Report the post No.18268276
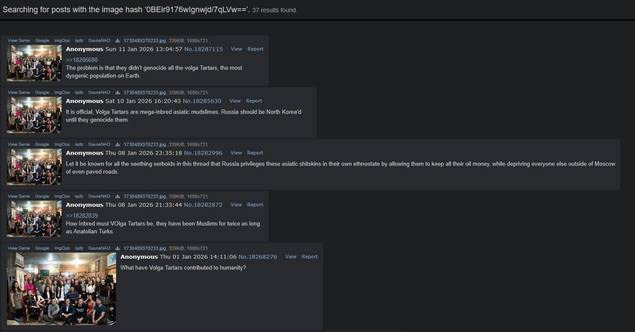Image resolution: width=635 pixels, height=332 pixels. tap(309, 257)
